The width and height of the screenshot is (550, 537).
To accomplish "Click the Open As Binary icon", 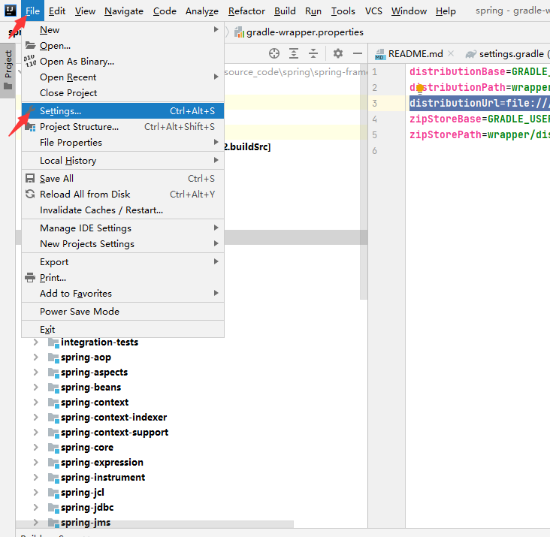I will pyautogui.click(x=30, y=61).
